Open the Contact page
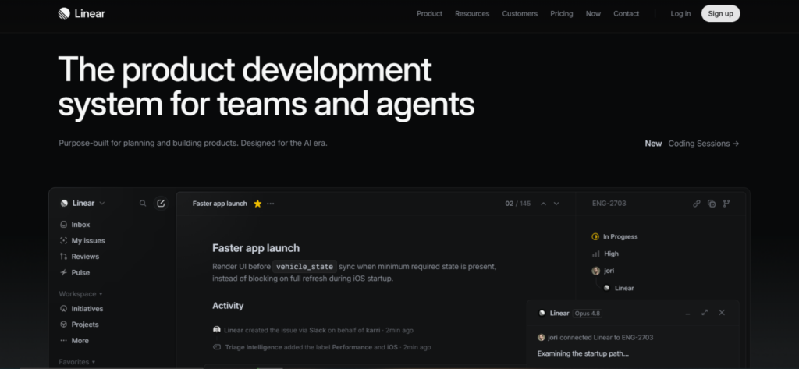799x369 pixels. (x=626, y=14)
